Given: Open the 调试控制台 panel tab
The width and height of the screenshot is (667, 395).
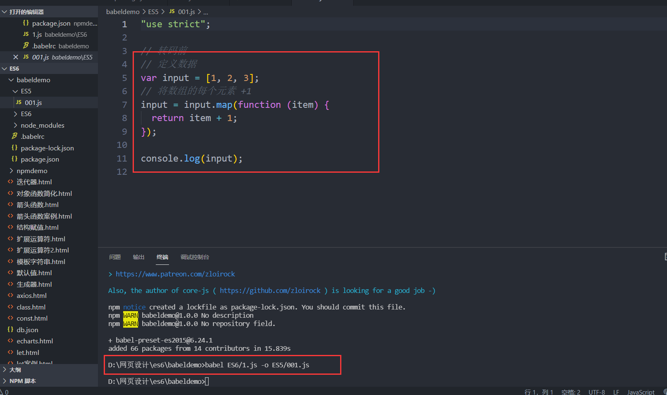Looking at the screenshot, I should (195, 257).
